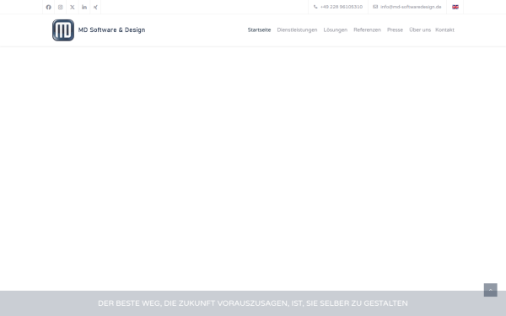Call the phone number +49 228 96105310
This screenshot has height=316, width=506.
pyautogui.click(x=342, y=7)
